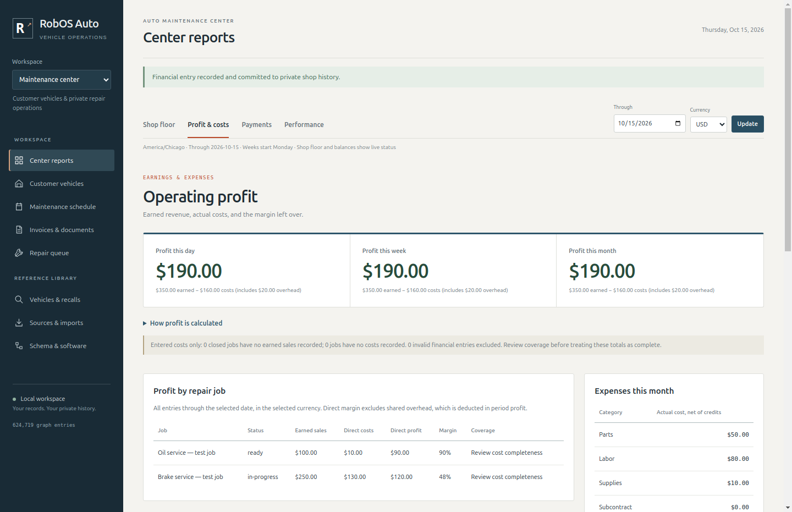Screen dimensions: 792x512
Task: Click the RobOS Auto logo icon
Action: tap(23, 29)
